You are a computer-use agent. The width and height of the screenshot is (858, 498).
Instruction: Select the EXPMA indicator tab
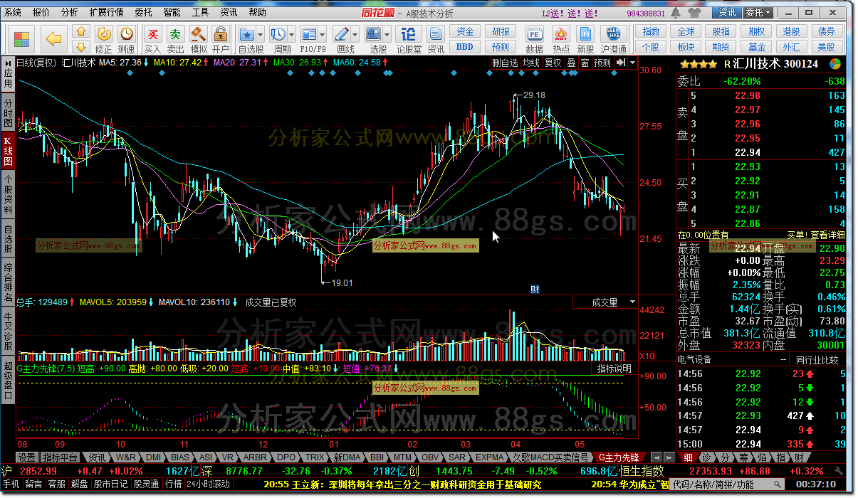(490, 457)
